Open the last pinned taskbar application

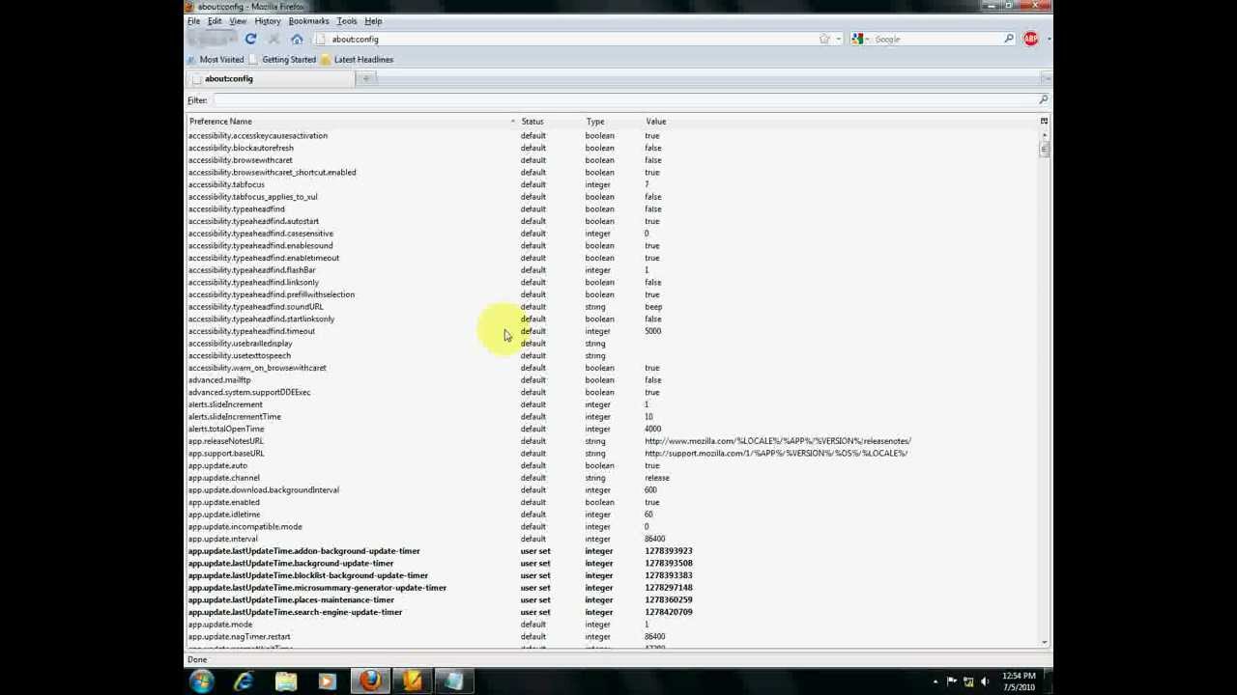click(x=454, y=682)
